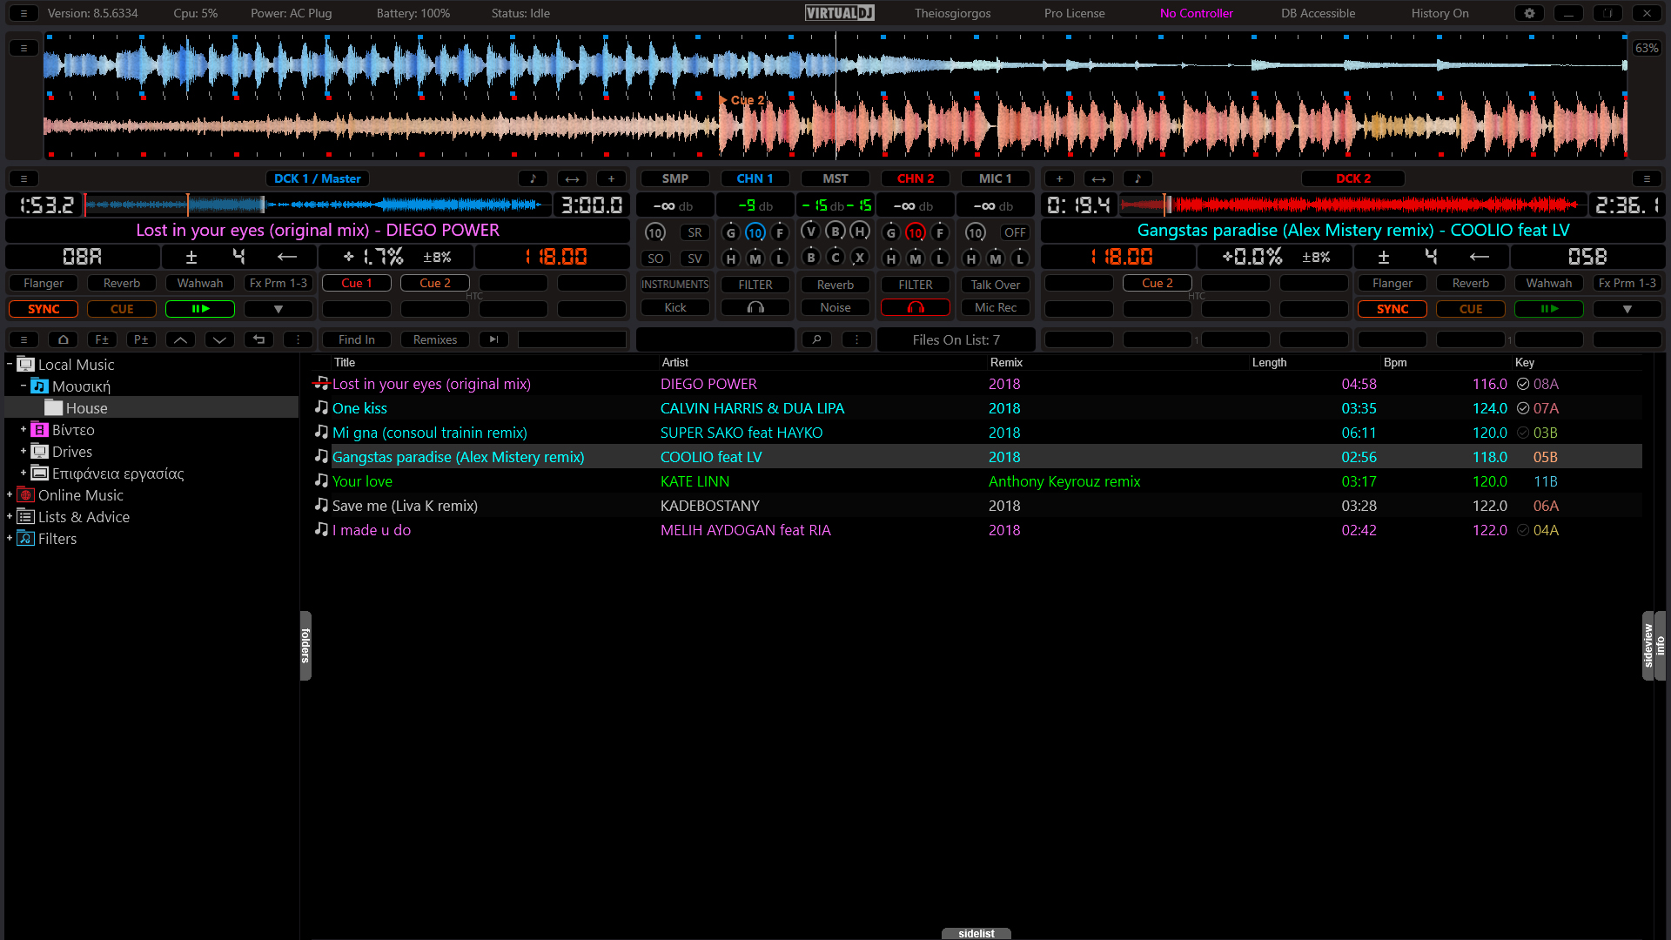Screen dimensions: 1671x940
Task: Toggle SYNC on deck 1
Action: [x=44, y=309]
